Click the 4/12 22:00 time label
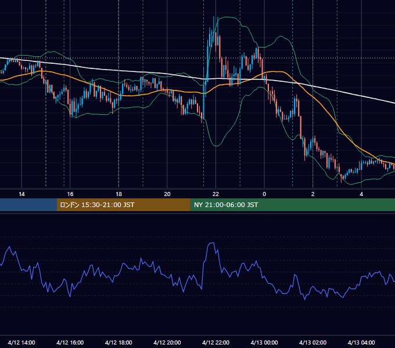Viewport: 395px width, 348px height. point(216,342)
